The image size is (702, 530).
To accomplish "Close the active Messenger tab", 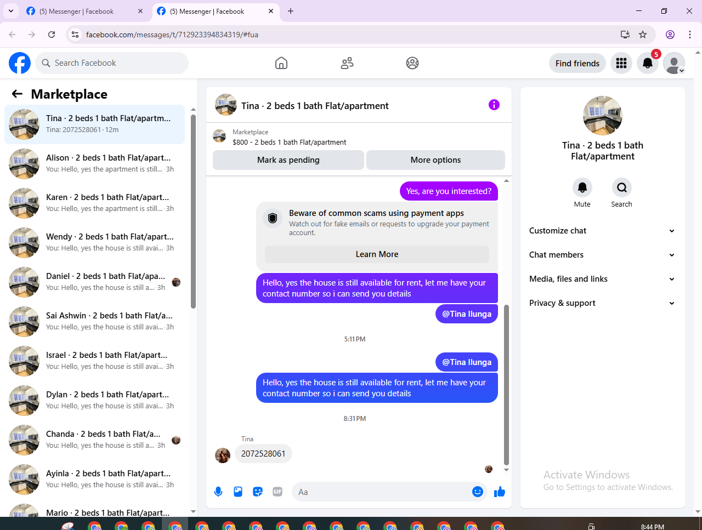I will pos(271,11).
